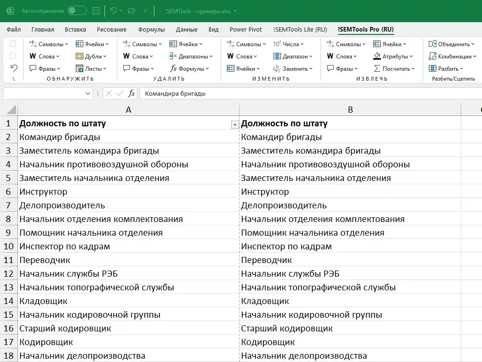The height and width of the screenshot is (362, 482).
Task: Open Ячейки in ИЗМЕНИТЬ group
Action: pyautogui.click(x=243, y=69)
